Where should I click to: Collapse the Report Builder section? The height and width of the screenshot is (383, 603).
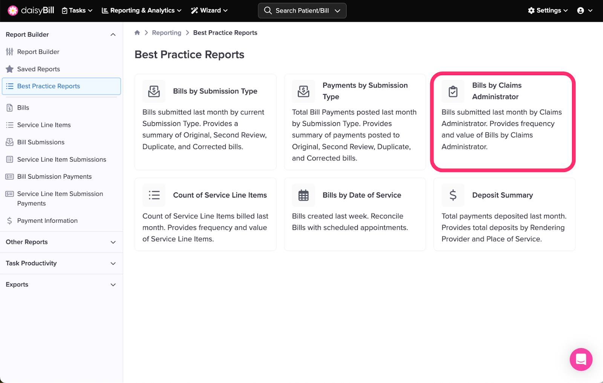pyautogui.click(x=113, y=35)
